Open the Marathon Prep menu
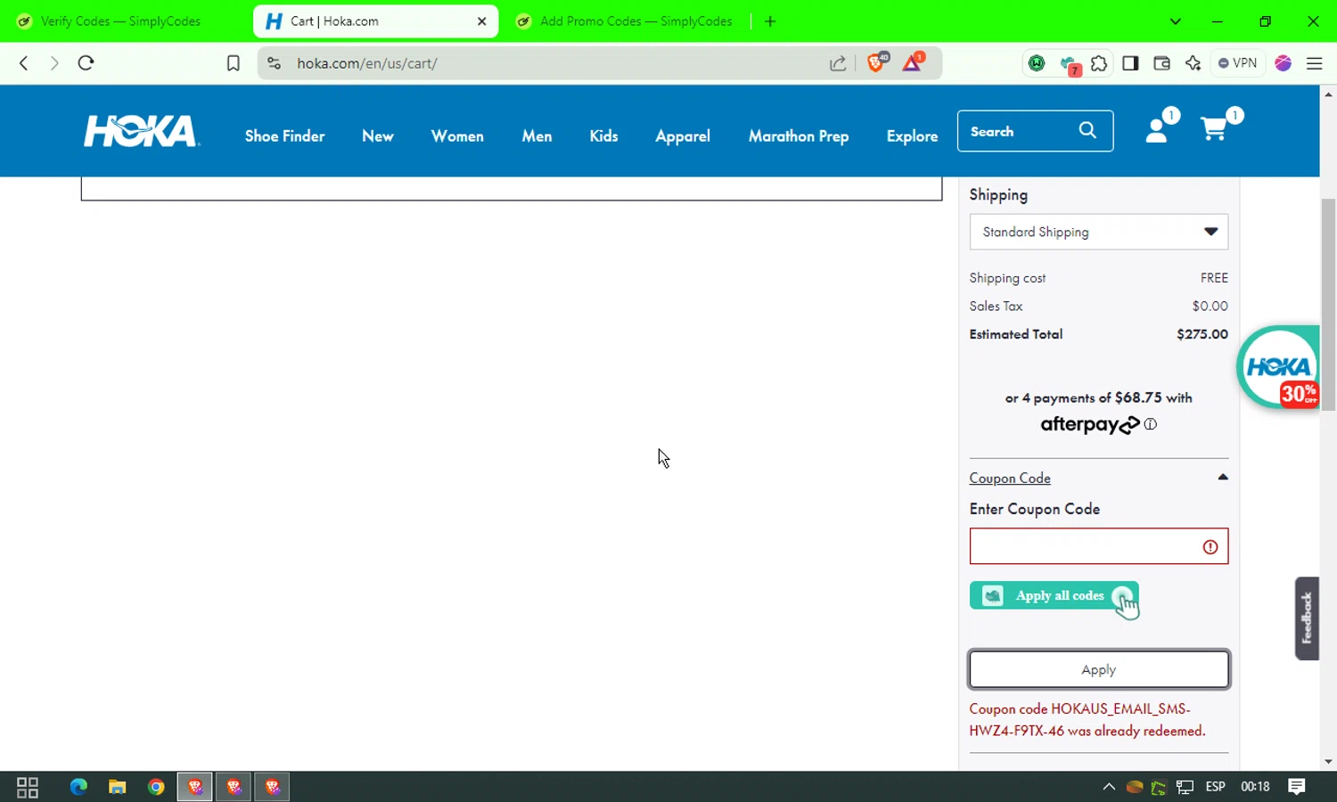Image resolution: width=1337 pixels, height=802 pixels. pyautogui.click(x=799, y=136)
